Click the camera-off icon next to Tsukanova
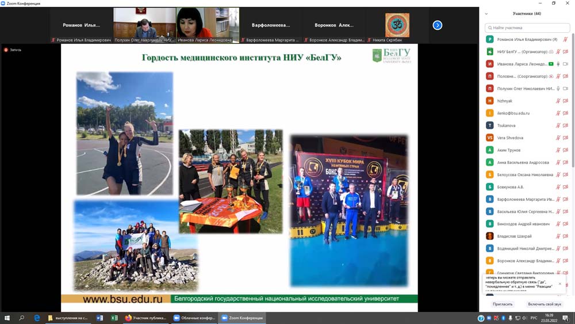Viewport: 575px width, 324px height. coord(565,125)
